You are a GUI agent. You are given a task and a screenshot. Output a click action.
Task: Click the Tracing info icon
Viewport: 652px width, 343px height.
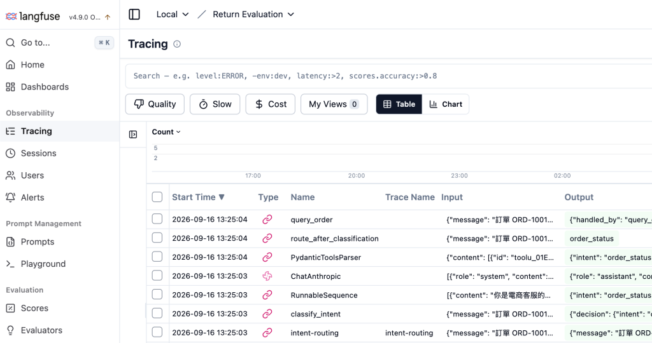pos(177,44)
